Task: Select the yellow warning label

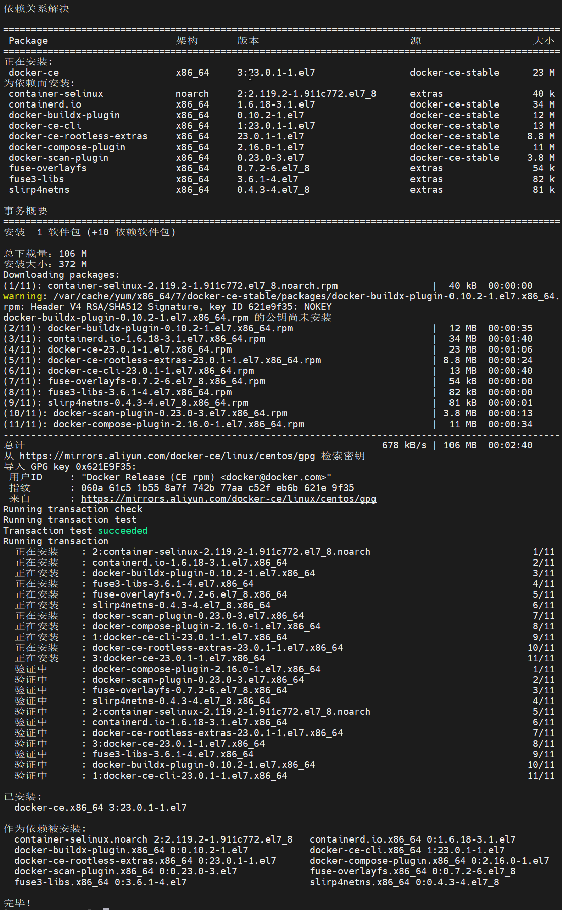Action: [22, 296]
